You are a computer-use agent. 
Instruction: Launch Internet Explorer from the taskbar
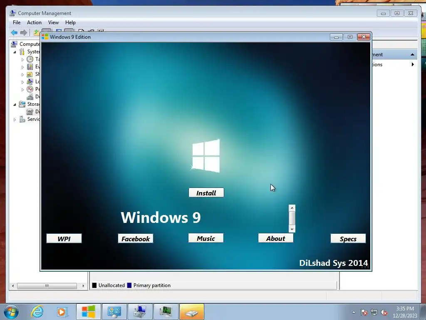point(37,312)
